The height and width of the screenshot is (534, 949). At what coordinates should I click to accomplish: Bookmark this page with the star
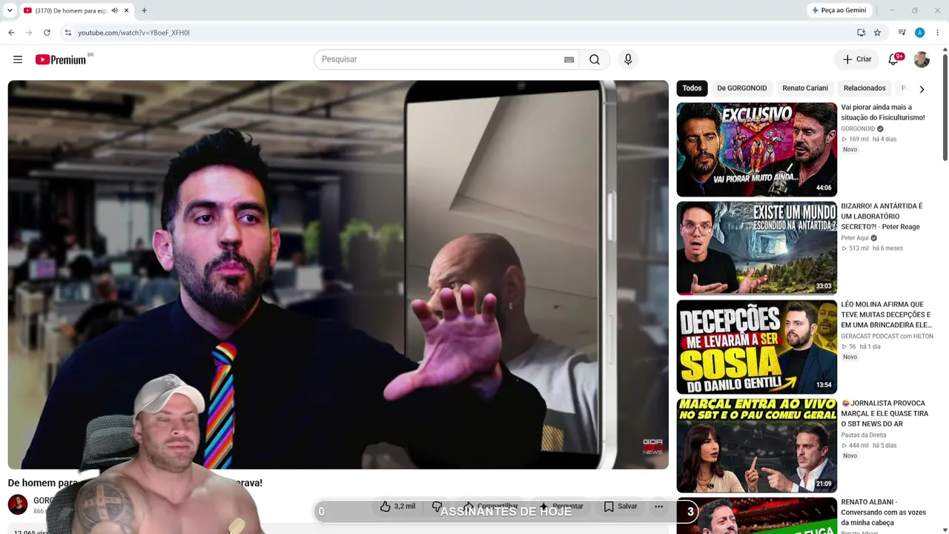point(877,33)
